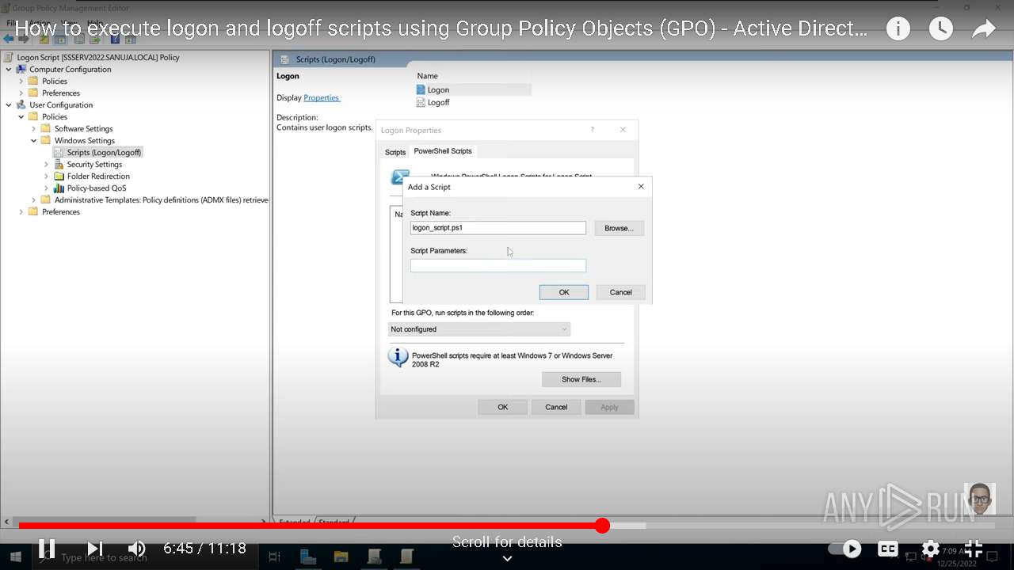Click the Logon Script policy root icon
Viewport: 1014px width, 570px height.
point(9,57)
